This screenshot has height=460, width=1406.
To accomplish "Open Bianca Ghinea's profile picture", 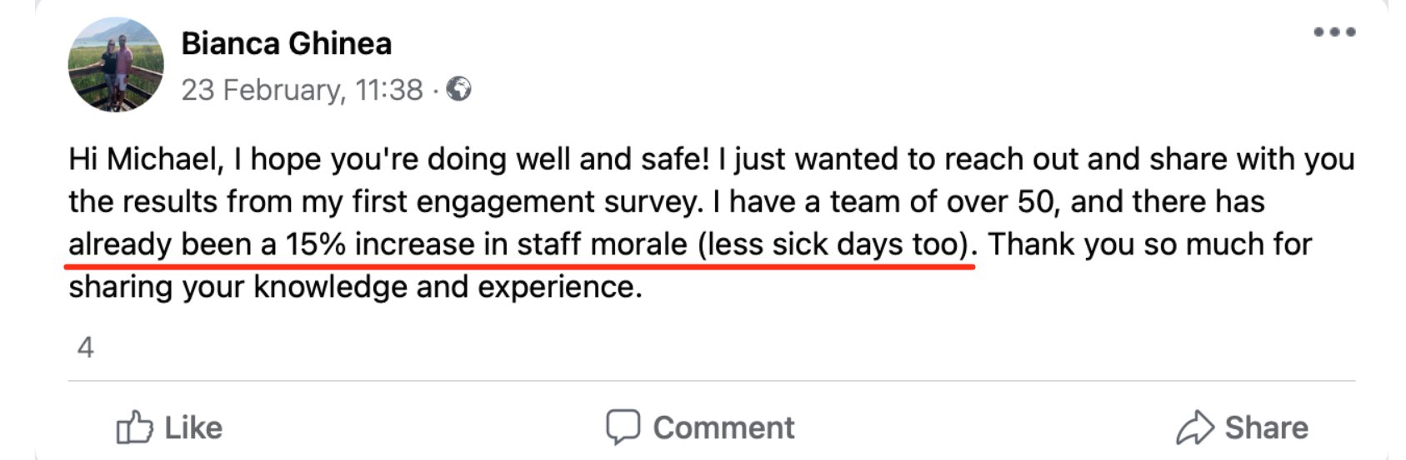I will click(116, 65).
